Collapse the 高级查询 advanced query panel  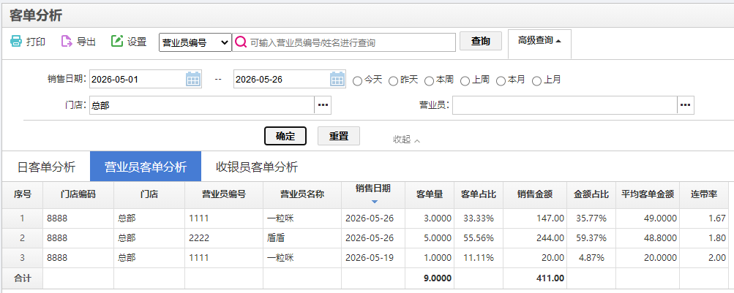tap(539, 41)
